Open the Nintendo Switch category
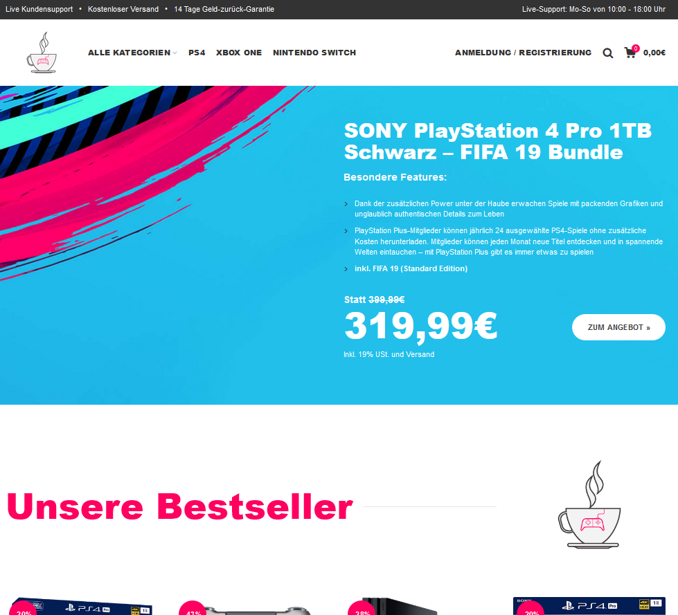Viewport: 678px width, 615px height. pos(314,53)
